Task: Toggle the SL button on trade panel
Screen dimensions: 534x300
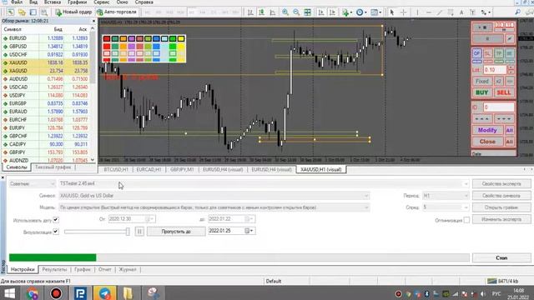Action: (x=487, y=53)
